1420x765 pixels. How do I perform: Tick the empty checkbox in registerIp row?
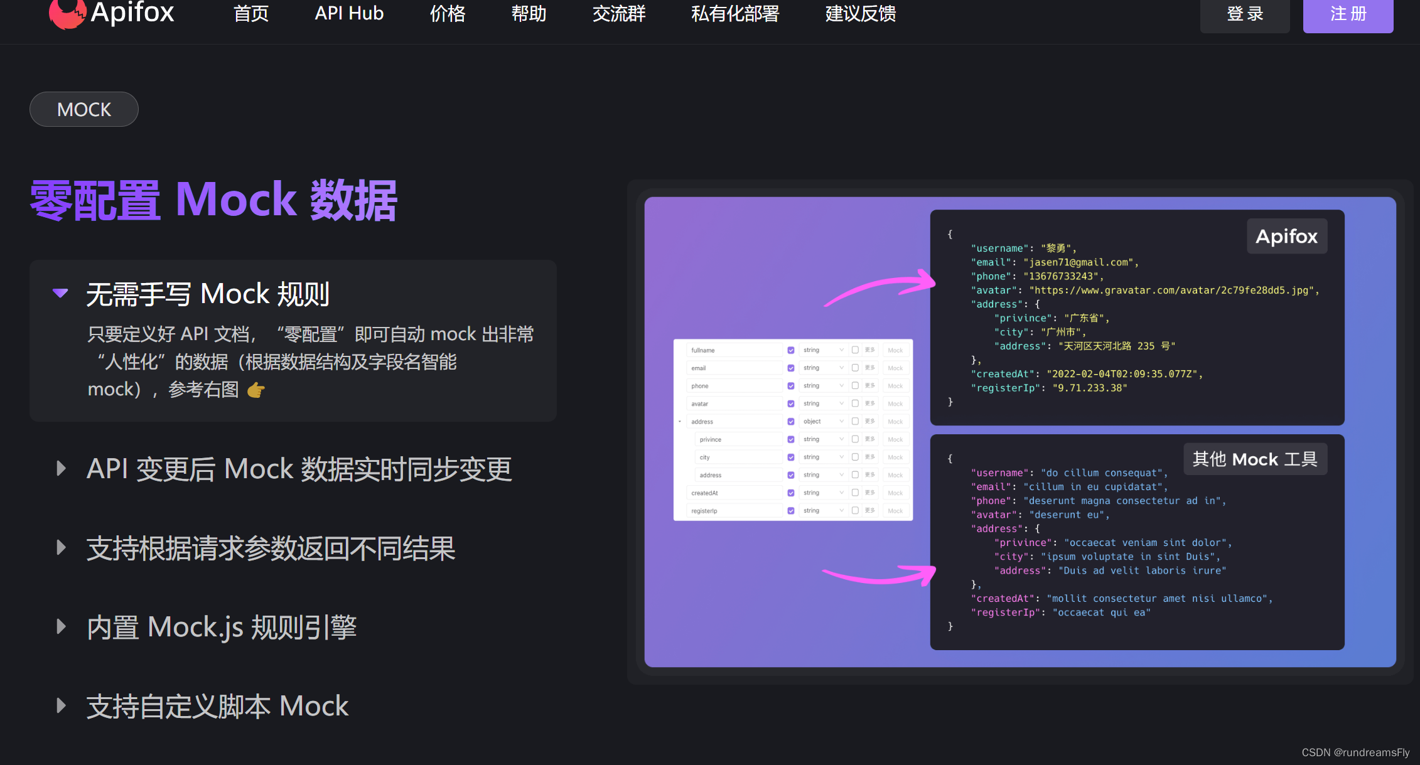[855, 510]
